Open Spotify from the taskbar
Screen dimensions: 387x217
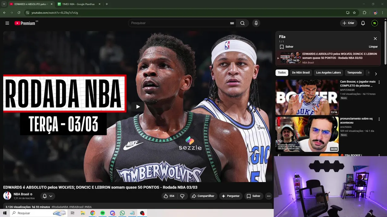click(x=102, y=213)
